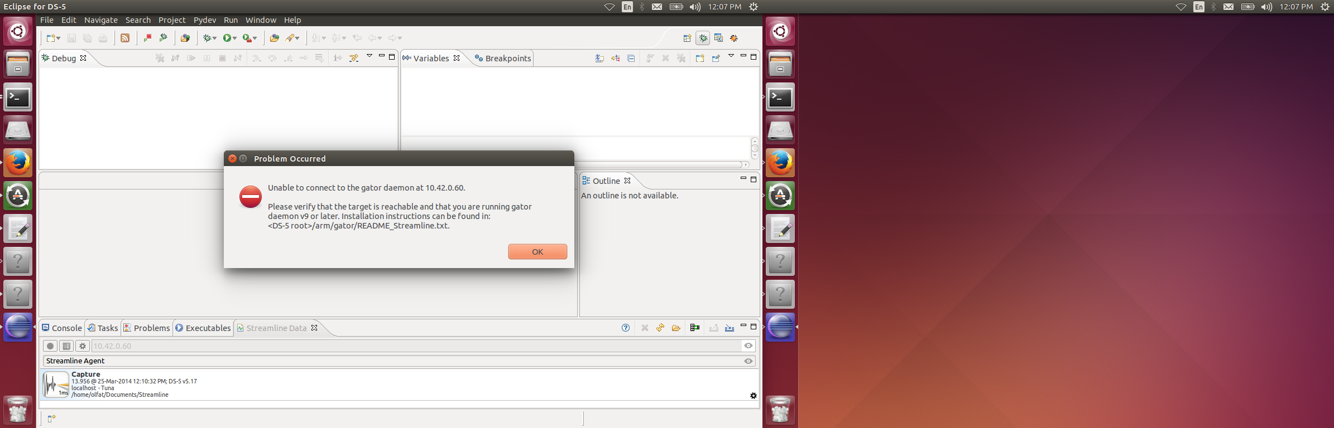
Task: Click the Streamline Data help icon
Action: pos(626,328)
